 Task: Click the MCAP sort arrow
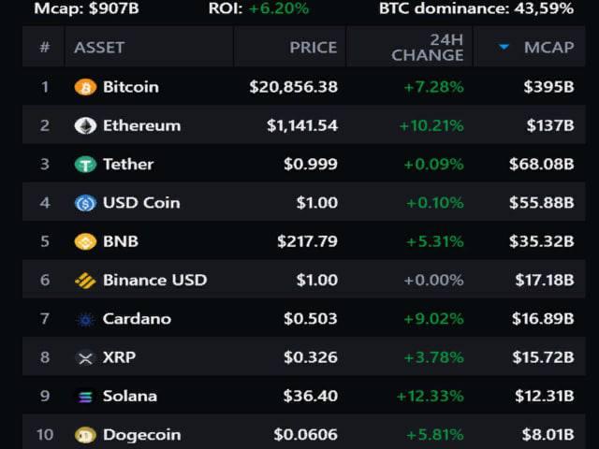(x=504, y=47)
